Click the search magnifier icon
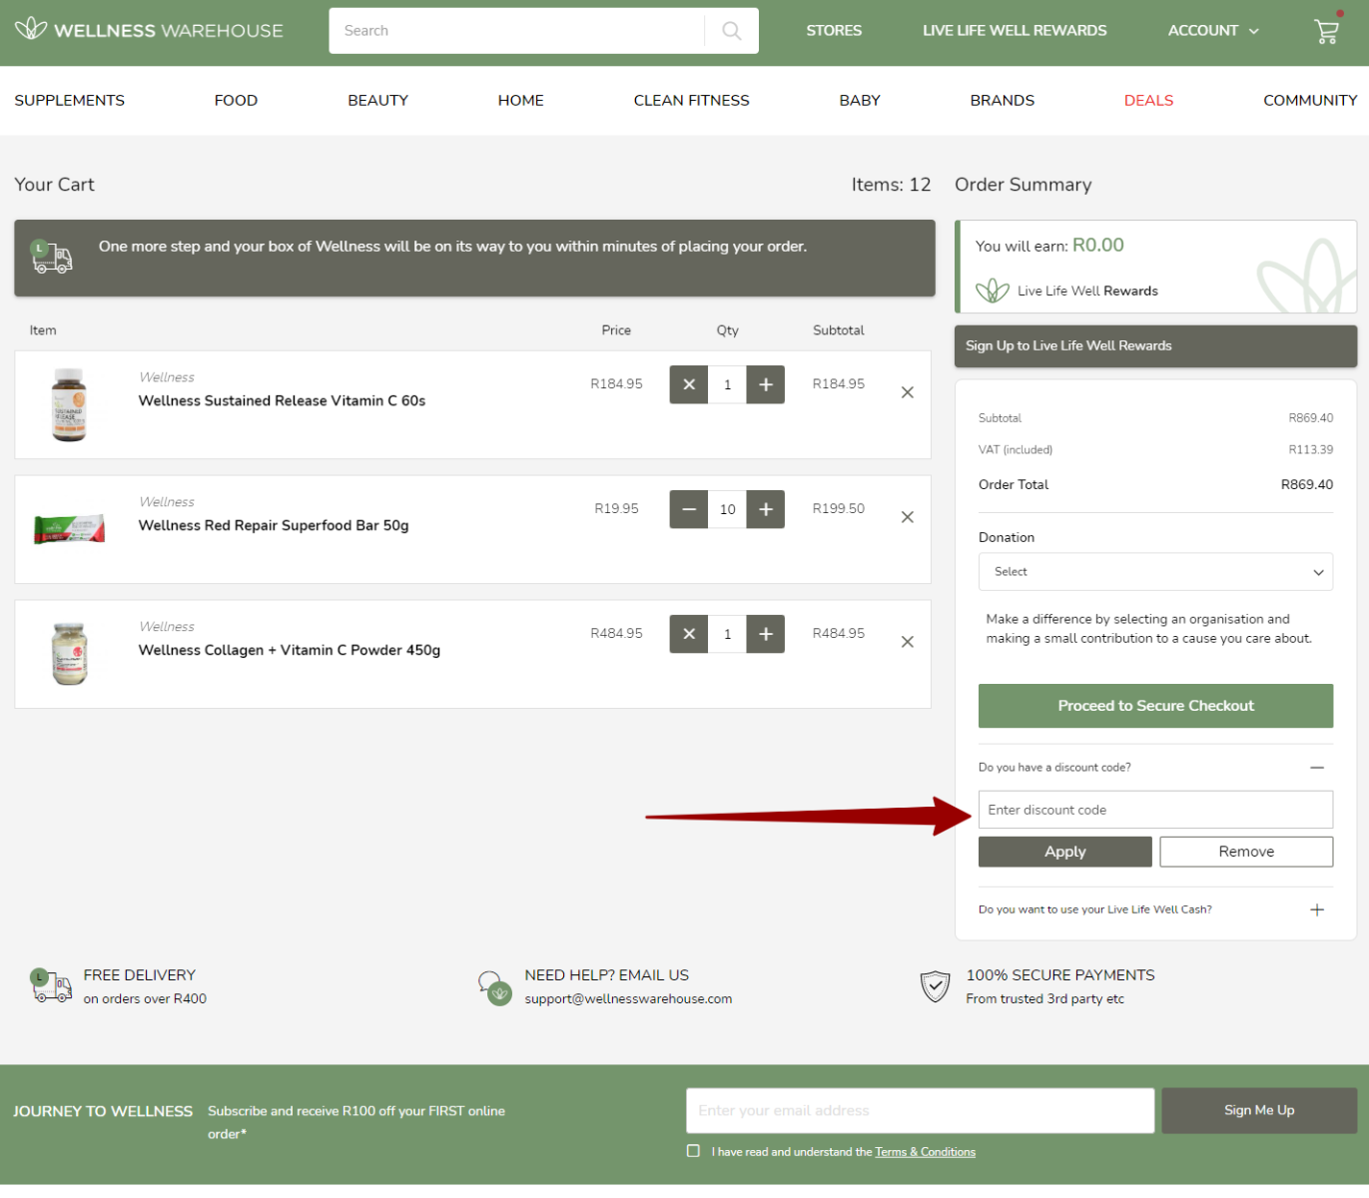The width and height of the screenshot is (1369, 1198). click(x=732, y=31)
